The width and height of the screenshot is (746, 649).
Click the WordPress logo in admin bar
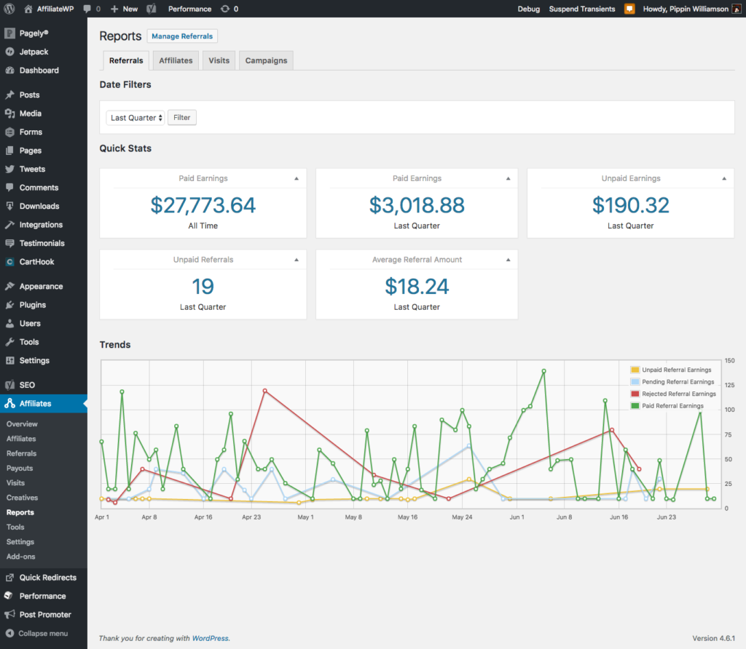tap(9, 9)
